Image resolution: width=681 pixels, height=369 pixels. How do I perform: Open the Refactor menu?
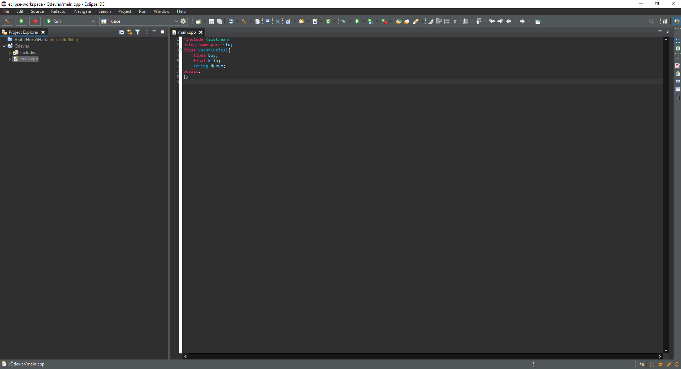59,11
